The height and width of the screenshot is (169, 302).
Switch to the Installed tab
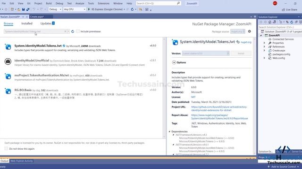27,23
